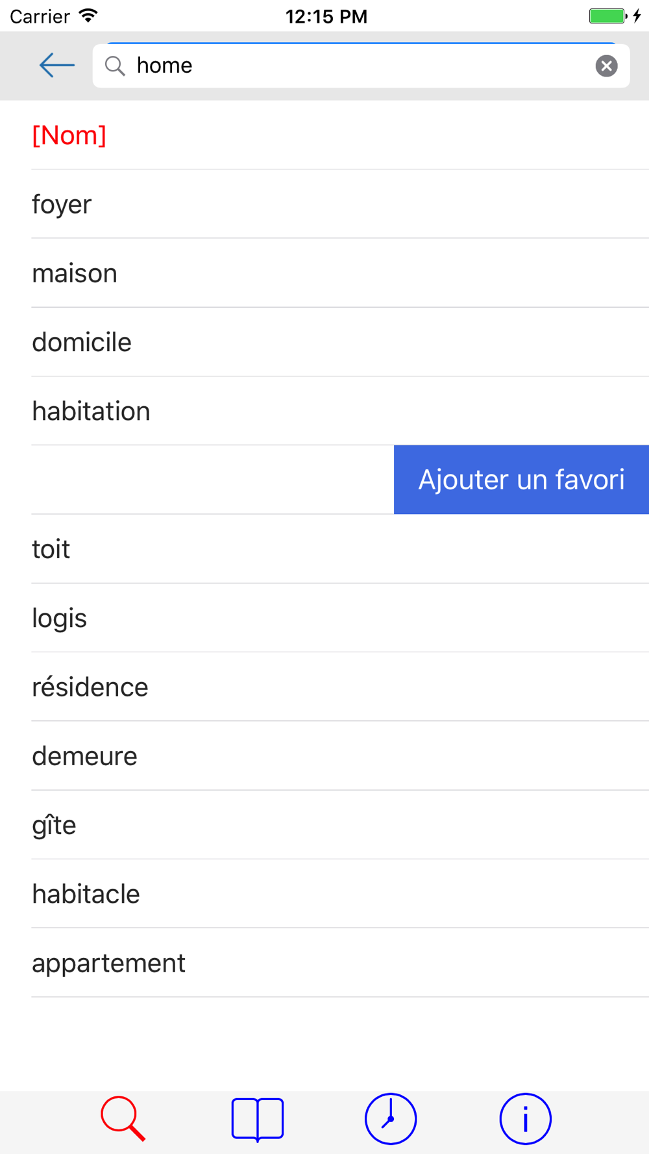Clear the search field with the X icon

[606, 66]
